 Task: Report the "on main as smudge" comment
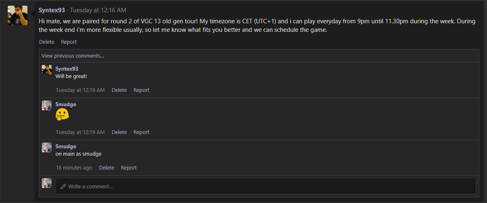point(129,167)
